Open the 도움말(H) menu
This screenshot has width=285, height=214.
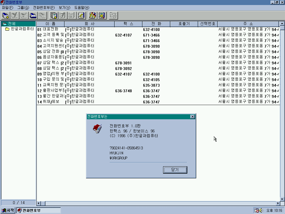[82, 8]
